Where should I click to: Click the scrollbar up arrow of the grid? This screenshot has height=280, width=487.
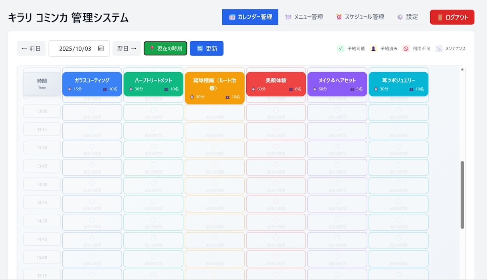(x=462, y=69)
